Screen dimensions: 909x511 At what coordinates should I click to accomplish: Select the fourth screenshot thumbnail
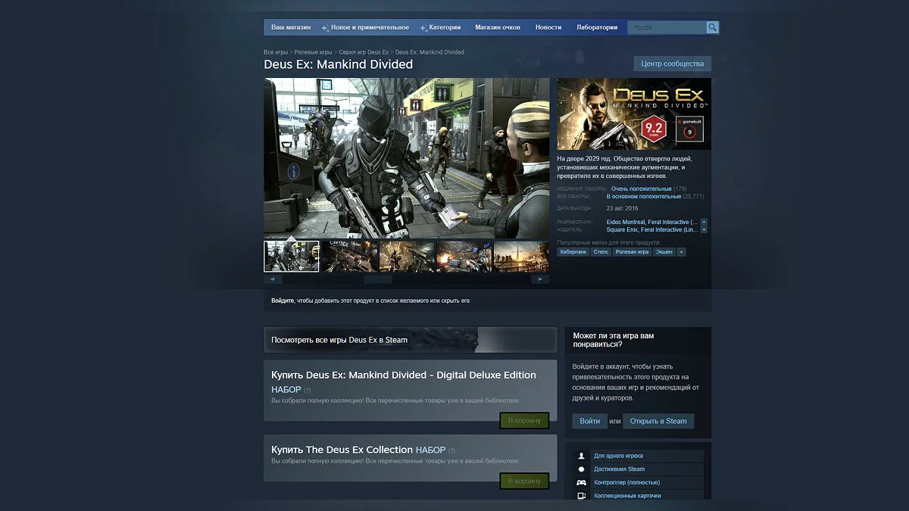tap(464, 257)
